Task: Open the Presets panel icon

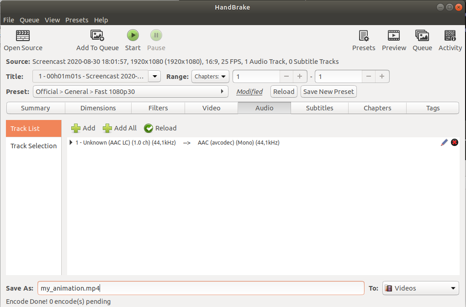Action: coord(364,36)
